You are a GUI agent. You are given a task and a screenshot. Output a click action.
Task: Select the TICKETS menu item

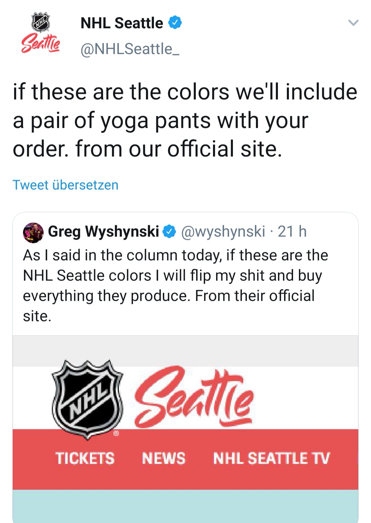[x=85, y=459]
